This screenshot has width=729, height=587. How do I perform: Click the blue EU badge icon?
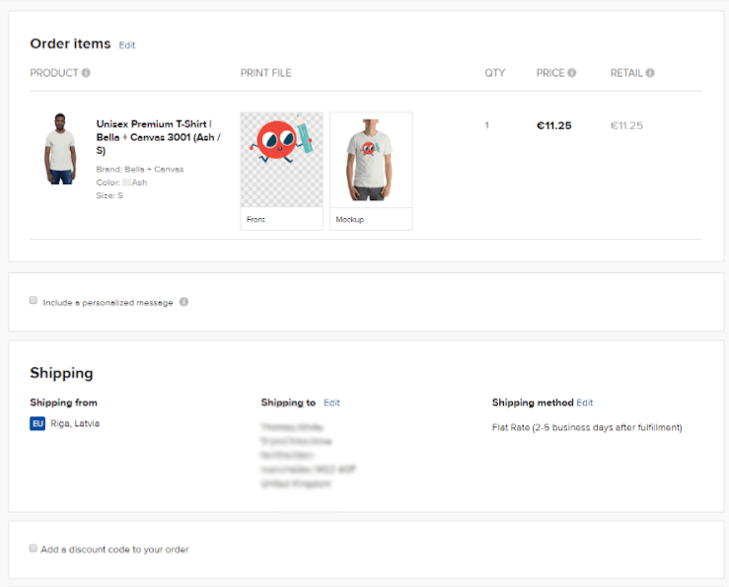click(37, 423)
